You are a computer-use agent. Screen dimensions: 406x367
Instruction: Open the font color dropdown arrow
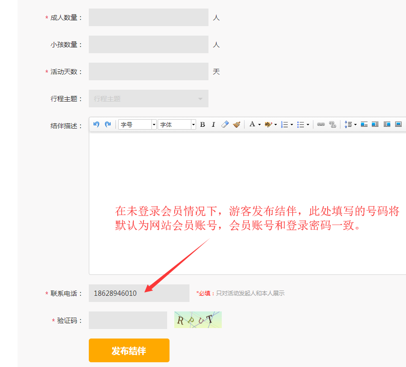tap(259, 125)
